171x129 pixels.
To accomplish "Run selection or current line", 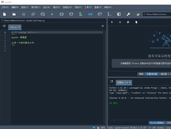I will (x=81, y=14).
